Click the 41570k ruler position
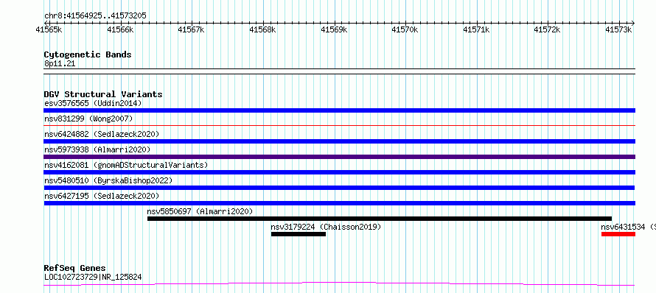Image resolution: width=656 pixels, height=293 pixels. (x=405, y=29)
